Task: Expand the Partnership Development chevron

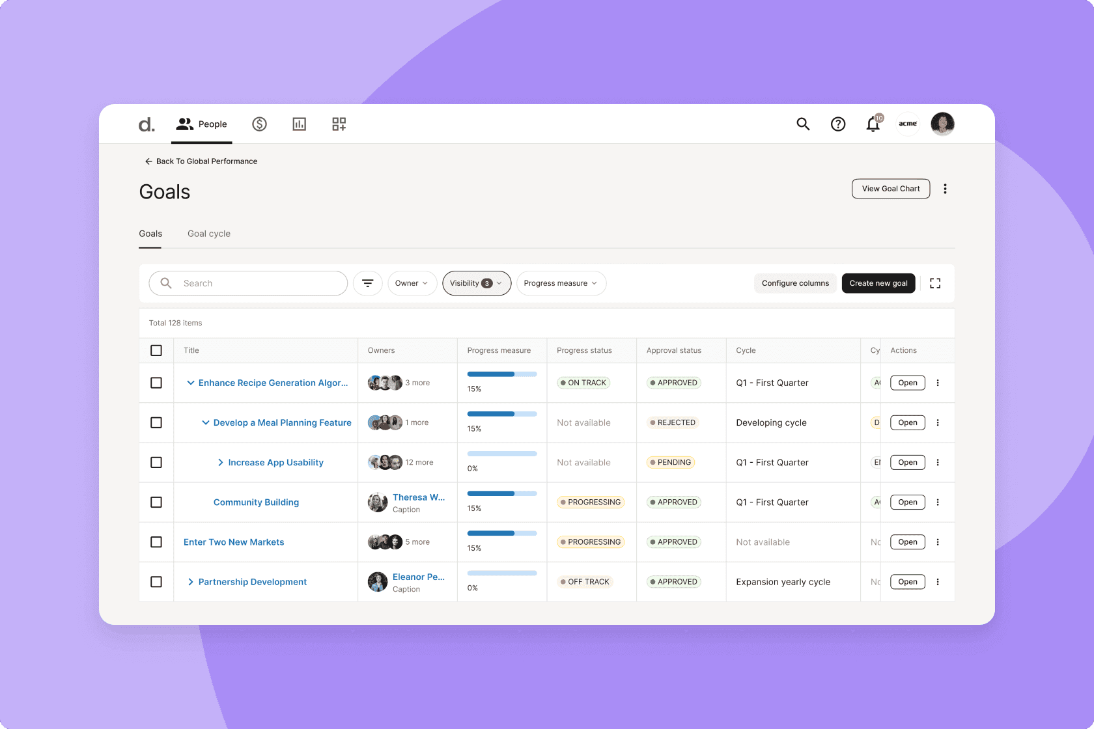Action: (x=191, y=582)
